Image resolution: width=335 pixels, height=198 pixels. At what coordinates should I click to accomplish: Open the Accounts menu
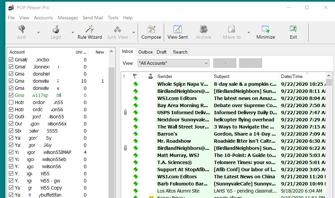(43, 18)
